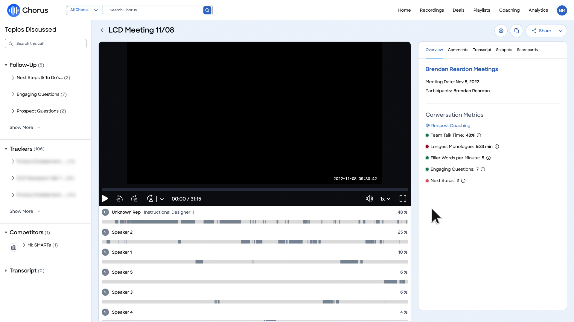Open Deals in top navigation
The height and width of the screenshot is (322, 574).
pyautogui.click(x=458, y=10)
